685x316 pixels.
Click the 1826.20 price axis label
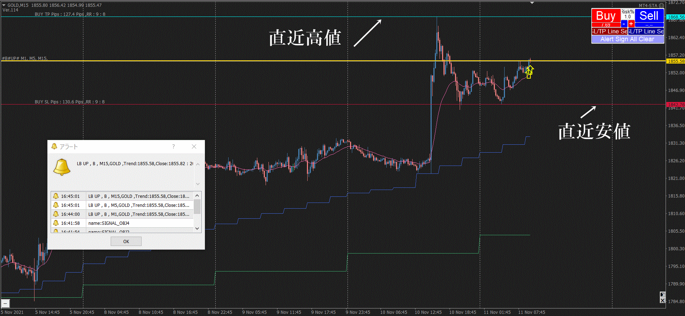(676, 161)
